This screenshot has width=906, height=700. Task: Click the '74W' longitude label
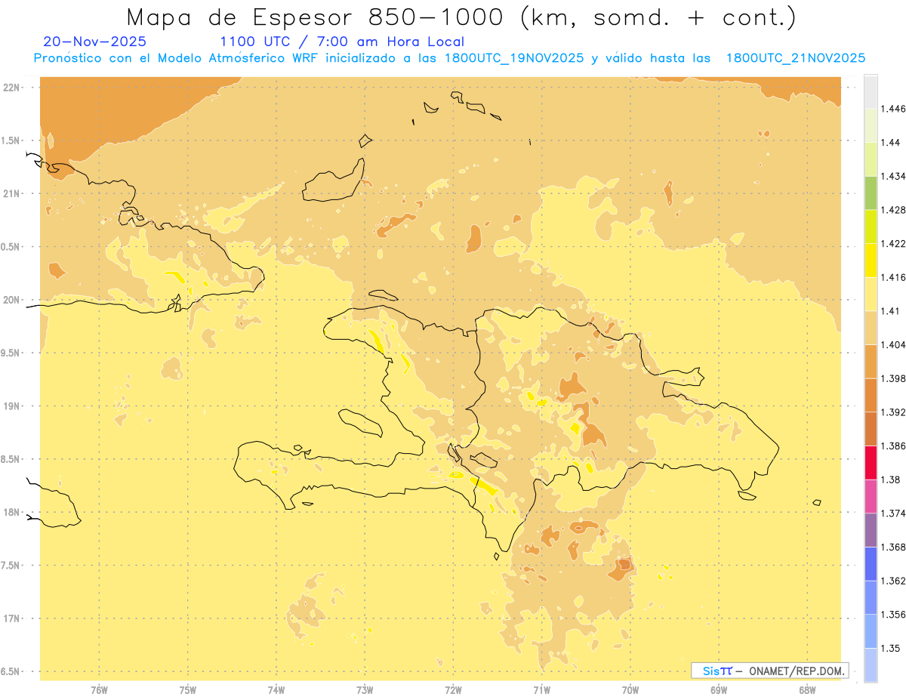[x=276, y=689]
